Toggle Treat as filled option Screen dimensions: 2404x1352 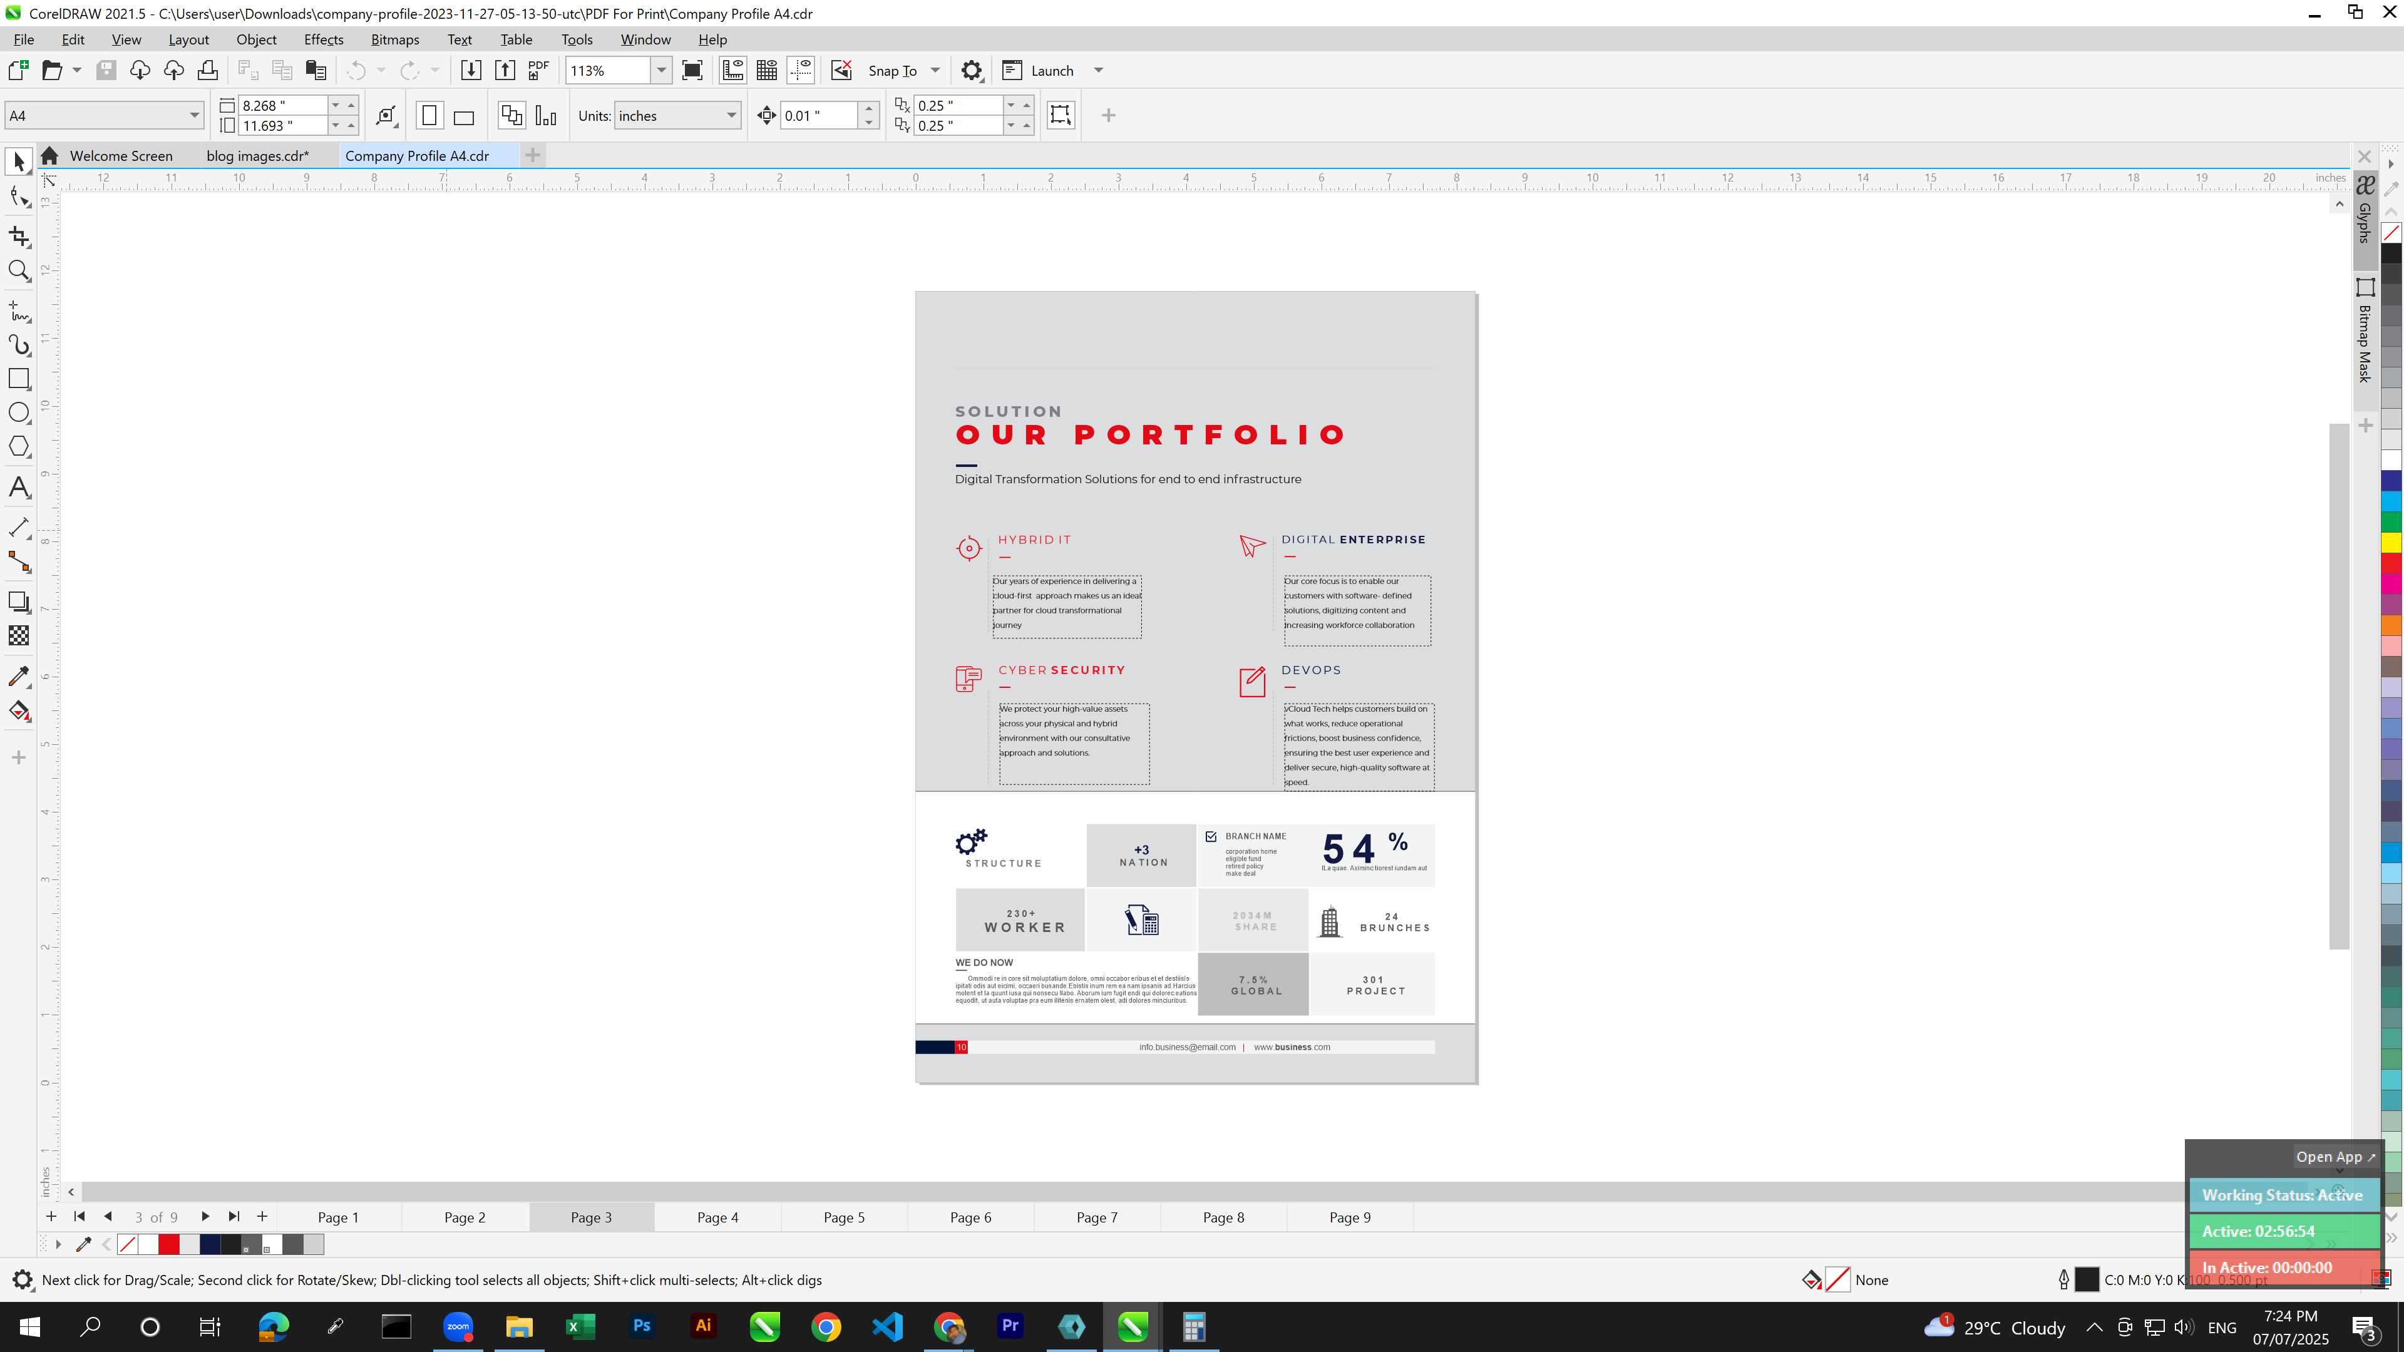pos(1060,115)
